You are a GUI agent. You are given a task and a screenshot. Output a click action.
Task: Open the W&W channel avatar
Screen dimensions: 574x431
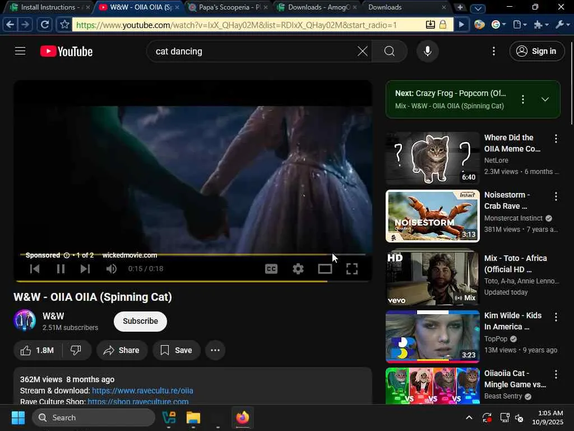point(25,320)
